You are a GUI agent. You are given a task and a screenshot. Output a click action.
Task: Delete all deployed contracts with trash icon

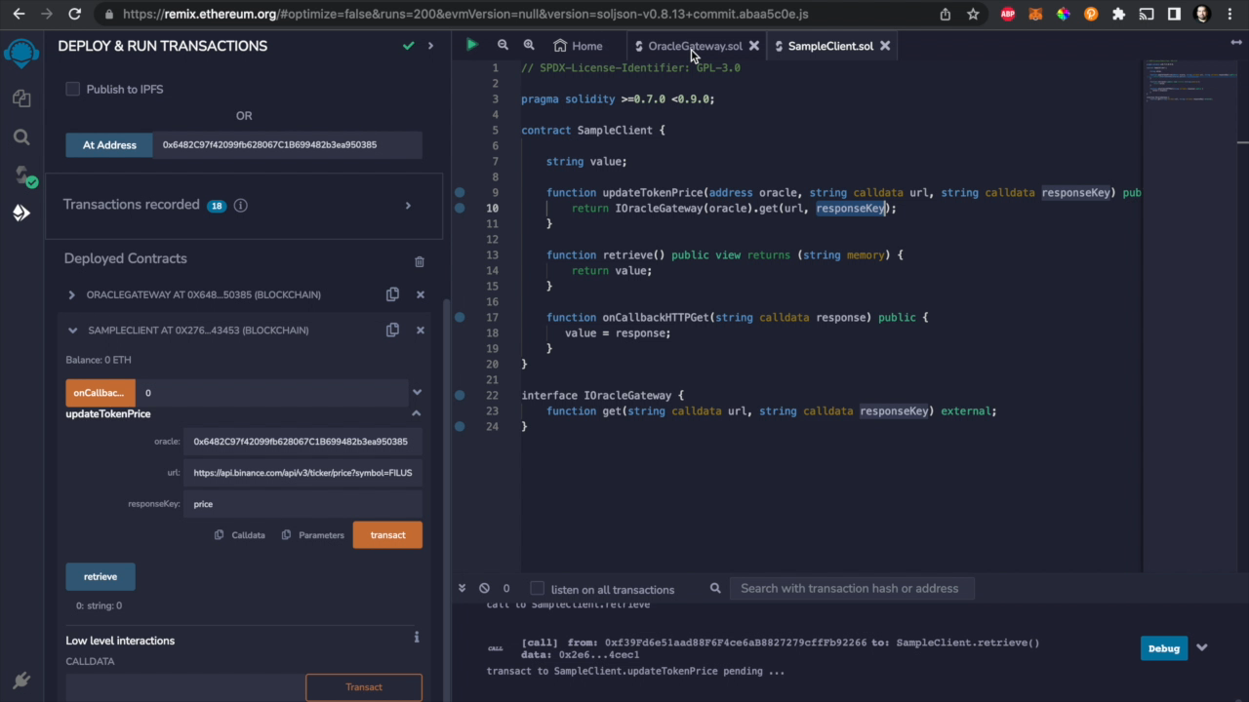pos(420,261)
